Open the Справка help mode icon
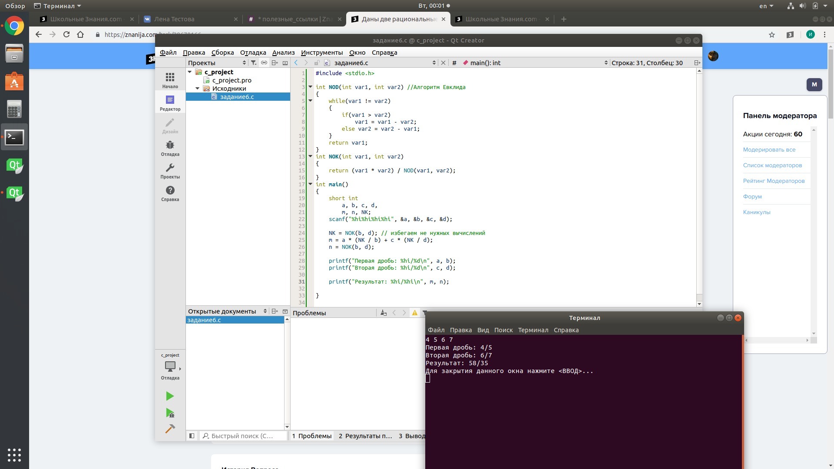The width and height of the screenshot is (834, 469). 170,193
